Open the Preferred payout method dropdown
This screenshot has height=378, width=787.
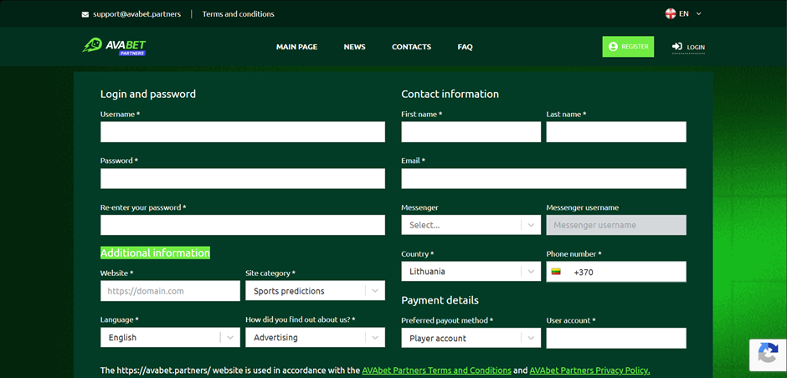[x=471, y=339]
